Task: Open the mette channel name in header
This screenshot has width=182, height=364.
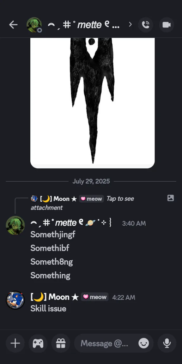Action: (x=83, y=25)
